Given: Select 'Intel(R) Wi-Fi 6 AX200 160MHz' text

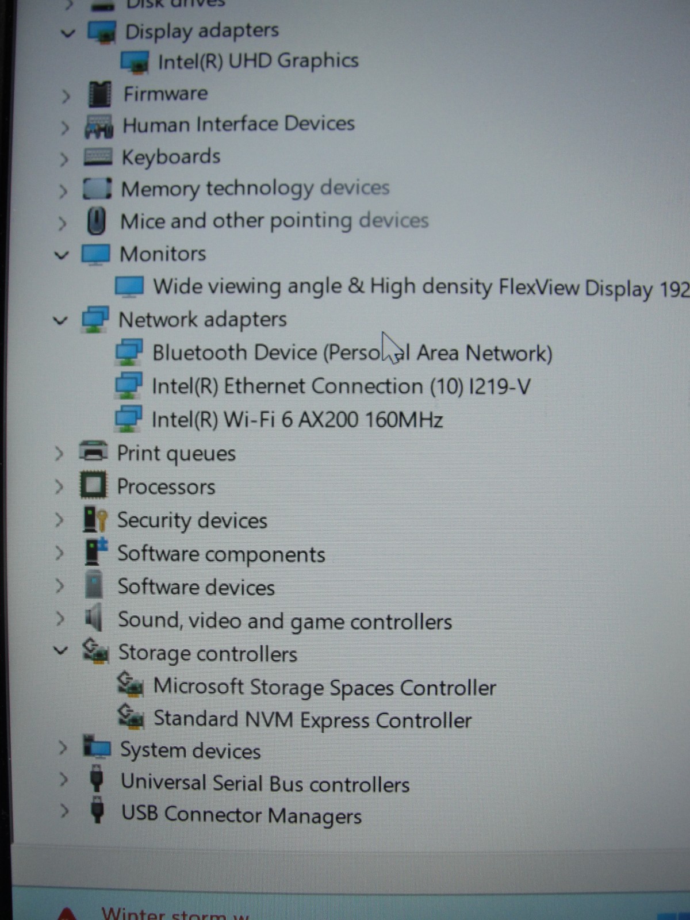Looking at the screenshot, I should tap(297, 420).
